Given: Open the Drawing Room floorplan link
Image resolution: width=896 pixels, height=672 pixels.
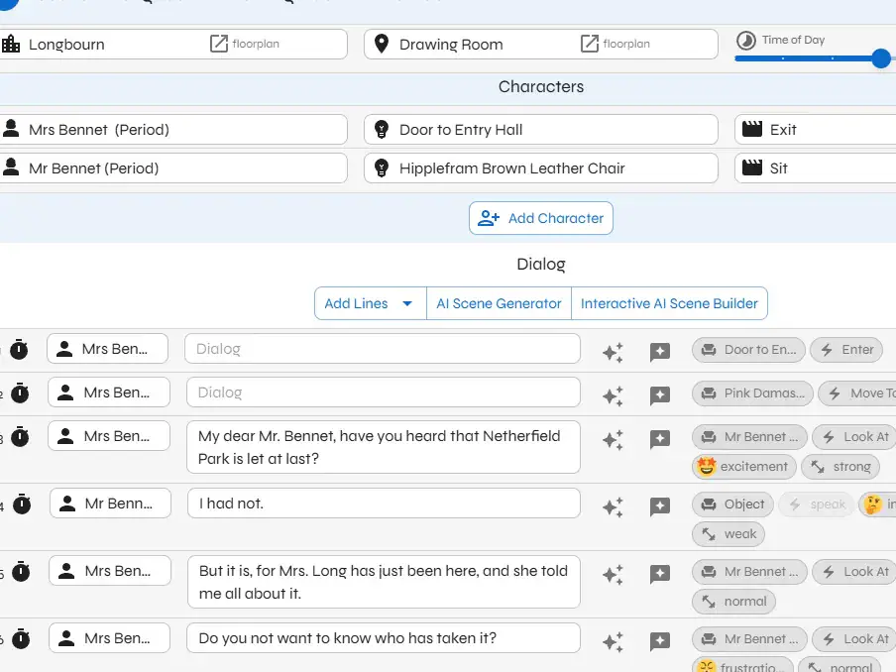Looking at the screenshot, I should coord(615,44).
